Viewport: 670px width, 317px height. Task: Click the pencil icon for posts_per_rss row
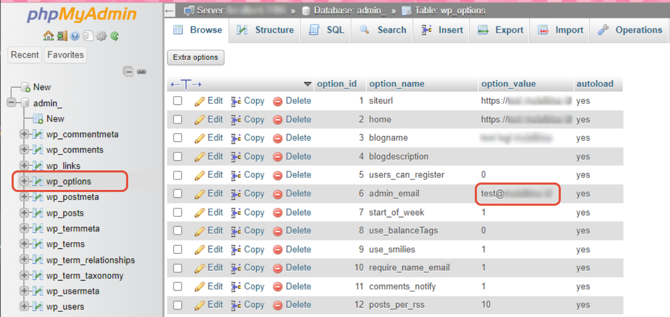[200, 305]
